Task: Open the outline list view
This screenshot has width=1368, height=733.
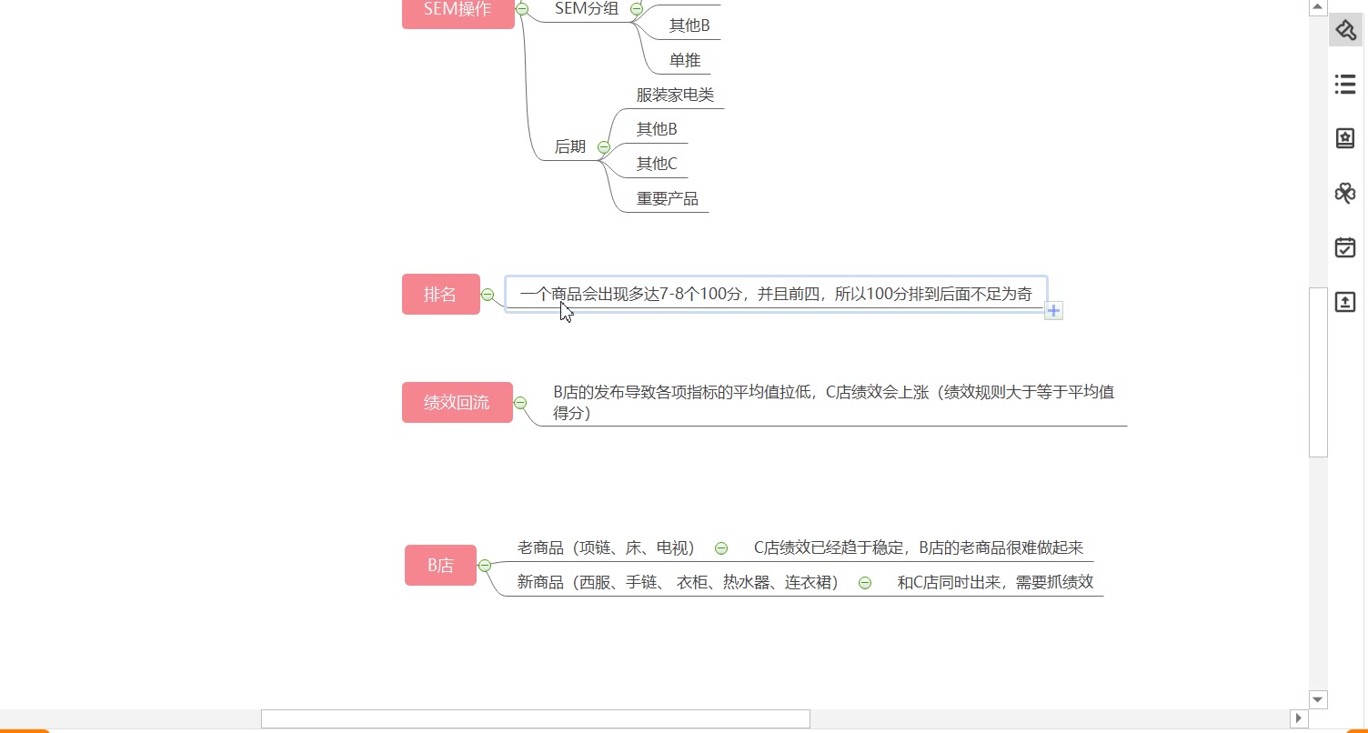Action: coord(1344,84)
